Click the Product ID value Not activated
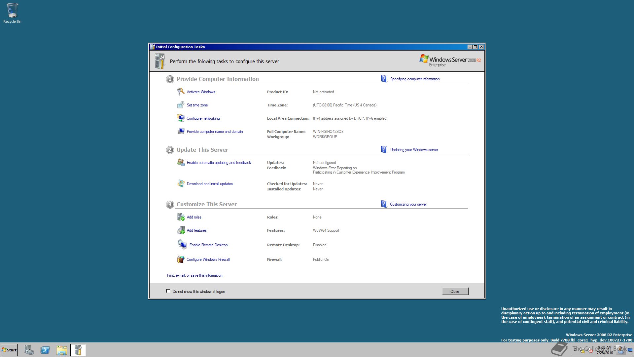634x357 pixels. (323, 92)
